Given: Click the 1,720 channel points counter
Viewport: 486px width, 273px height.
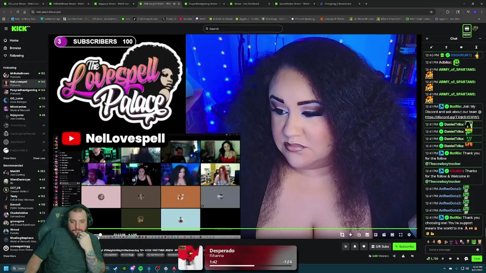Looking at the screenshot, I should (x=432, y=259).
